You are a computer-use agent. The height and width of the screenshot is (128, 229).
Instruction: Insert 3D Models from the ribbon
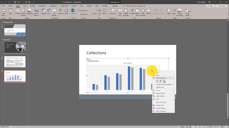click(54, 12)
